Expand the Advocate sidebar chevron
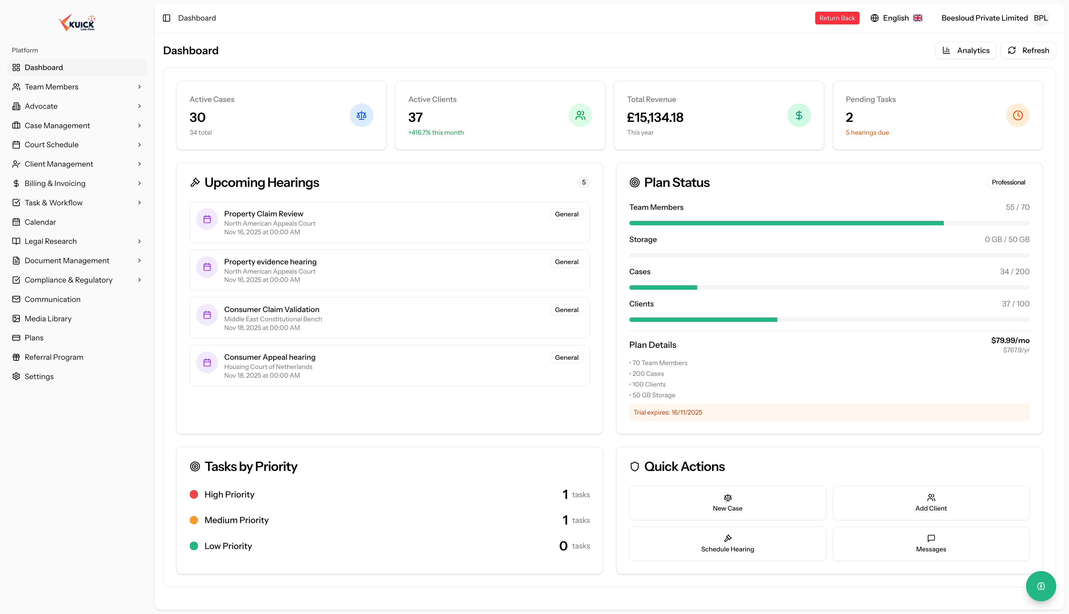 point(139,106)
